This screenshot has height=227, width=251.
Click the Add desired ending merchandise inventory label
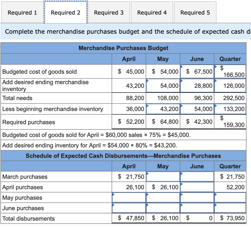click(x=45, y=86)
